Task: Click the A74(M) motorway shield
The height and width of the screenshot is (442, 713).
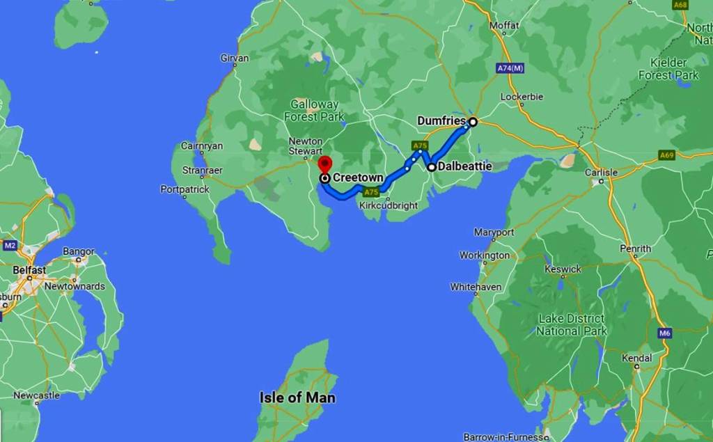Action: click(x=510, y=68)
